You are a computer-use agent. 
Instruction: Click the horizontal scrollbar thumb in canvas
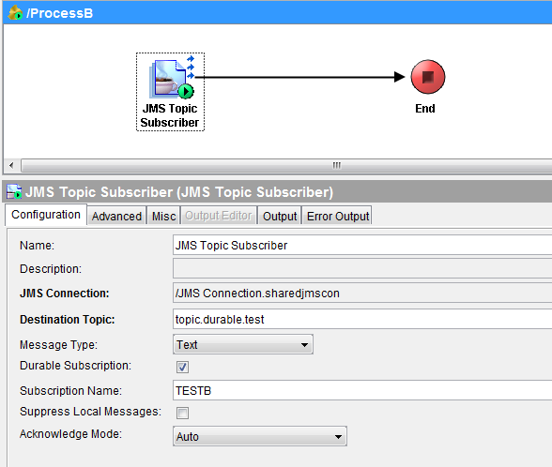coord(286,165)
